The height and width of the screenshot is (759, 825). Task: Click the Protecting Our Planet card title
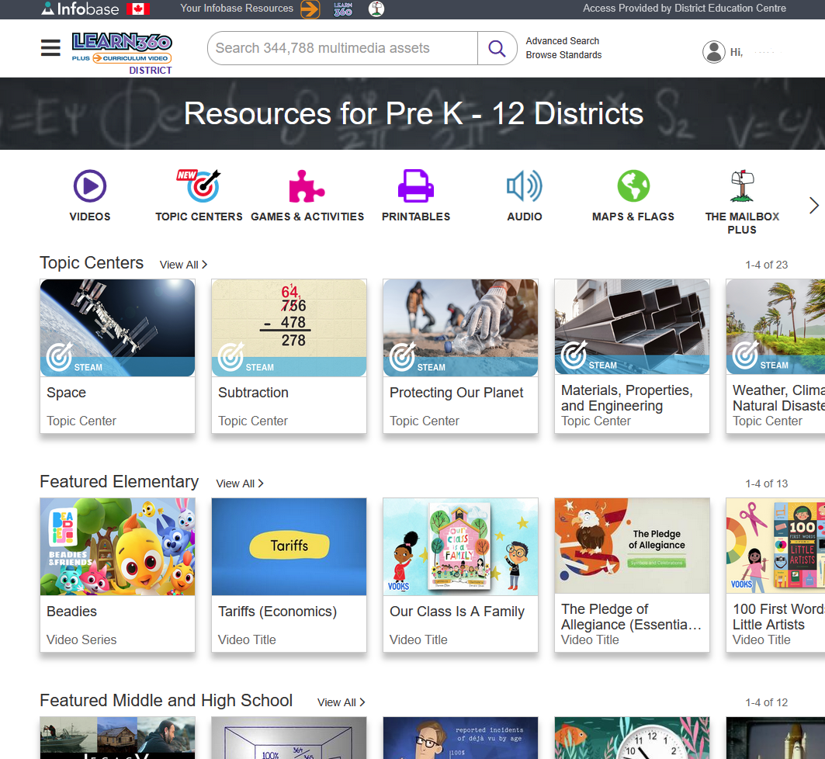tap(456, 393)
